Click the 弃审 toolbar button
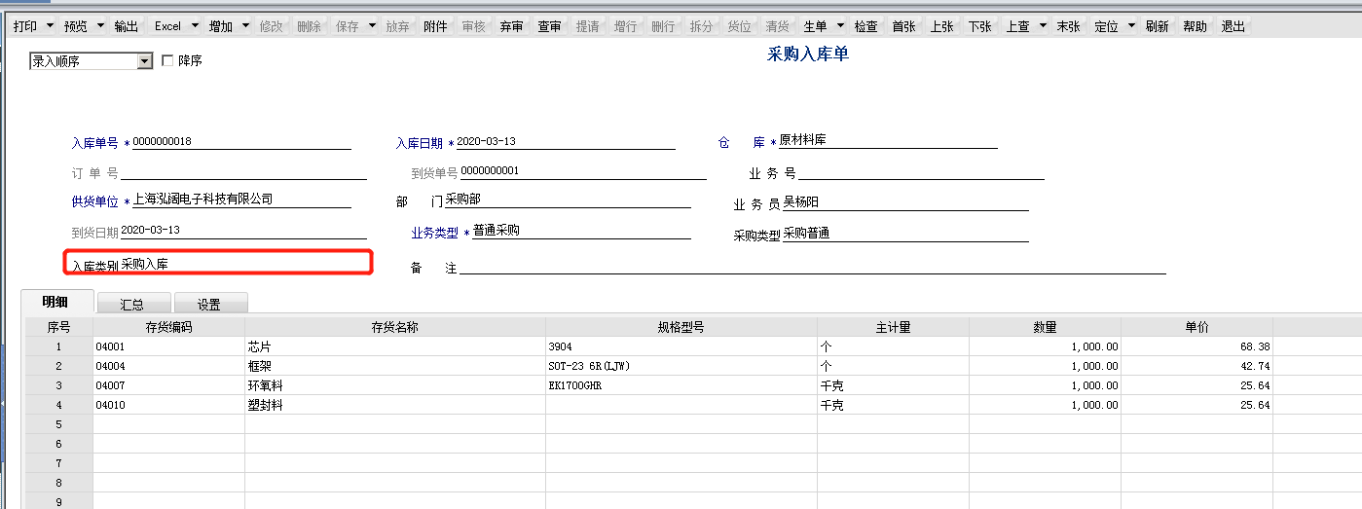This screenshot has height=509, width=1362. click(511, 27)
